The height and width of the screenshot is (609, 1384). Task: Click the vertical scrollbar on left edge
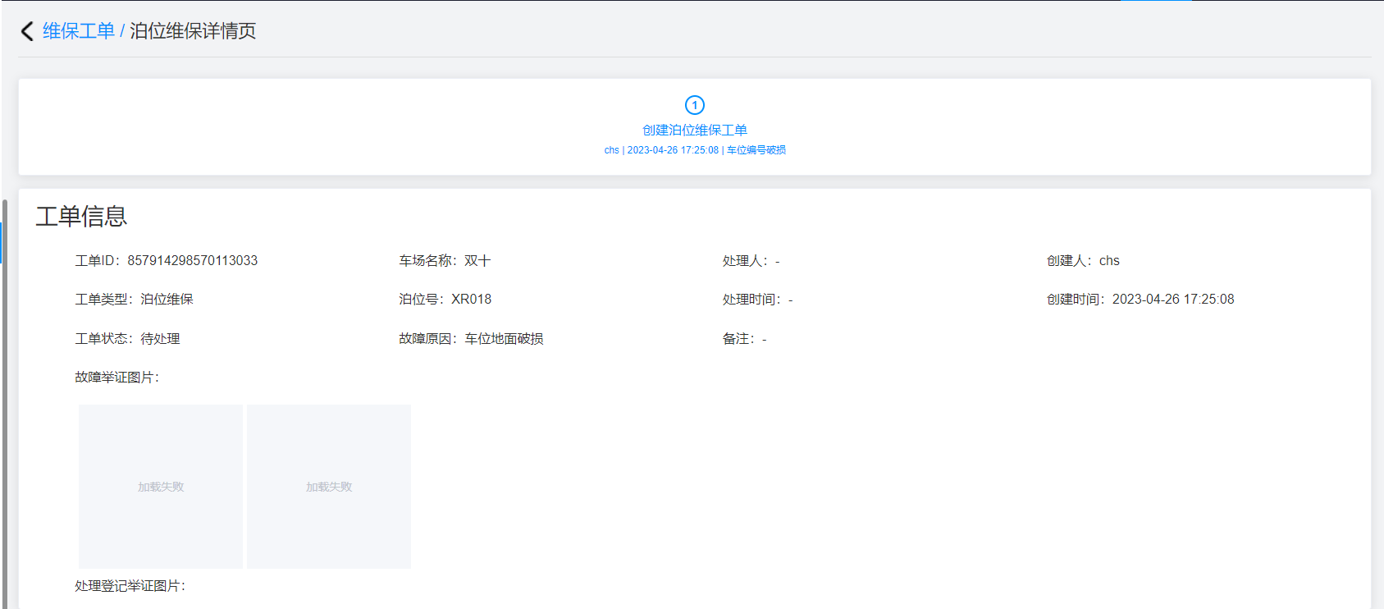click(x=4, y=402)
